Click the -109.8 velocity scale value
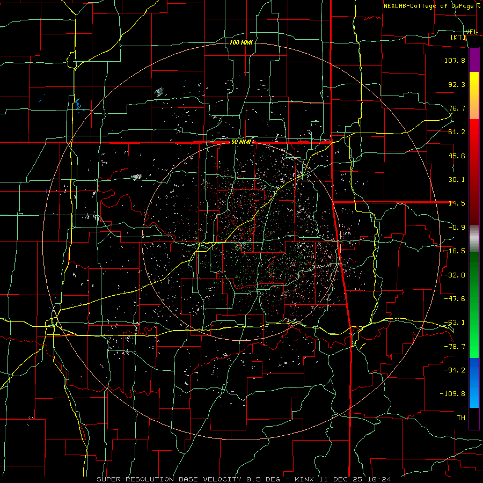 tap(452, 394)
